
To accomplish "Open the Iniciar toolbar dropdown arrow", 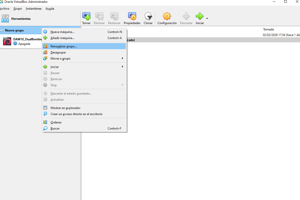I will pyautogui.click(x=207, y=19).
